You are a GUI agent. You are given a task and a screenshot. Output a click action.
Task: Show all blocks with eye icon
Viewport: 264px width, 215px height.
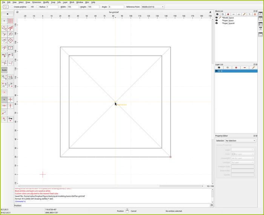(x=217, y=14)
